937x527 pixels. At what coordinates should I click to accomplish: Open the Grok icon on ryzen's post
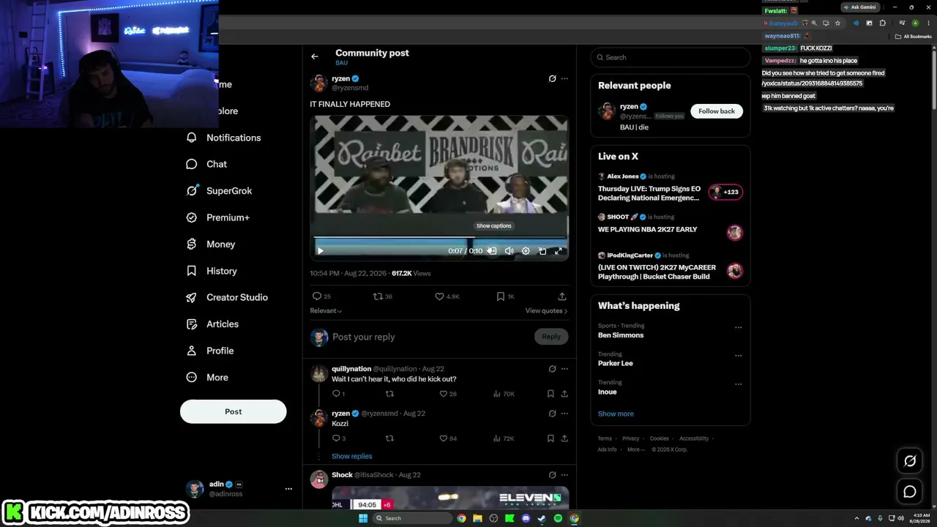click(553, 78)
